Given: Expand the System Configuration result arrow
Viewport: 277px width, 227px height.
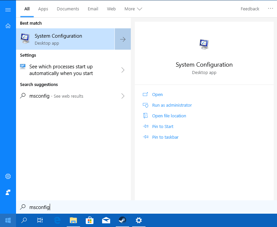Looking at the screenshot, I should 123,39.
